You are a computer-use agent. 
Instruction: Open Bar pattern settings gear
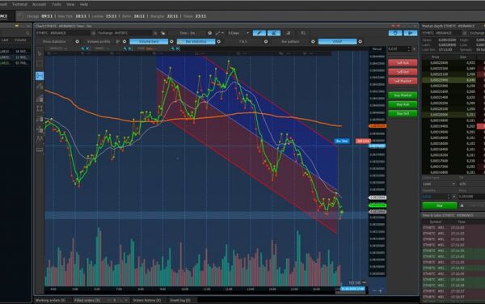(313, 41)
